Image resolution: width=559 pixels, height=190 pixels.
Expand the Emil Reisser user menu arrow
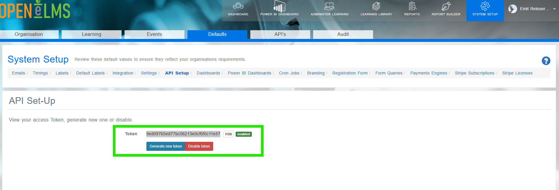554,9
